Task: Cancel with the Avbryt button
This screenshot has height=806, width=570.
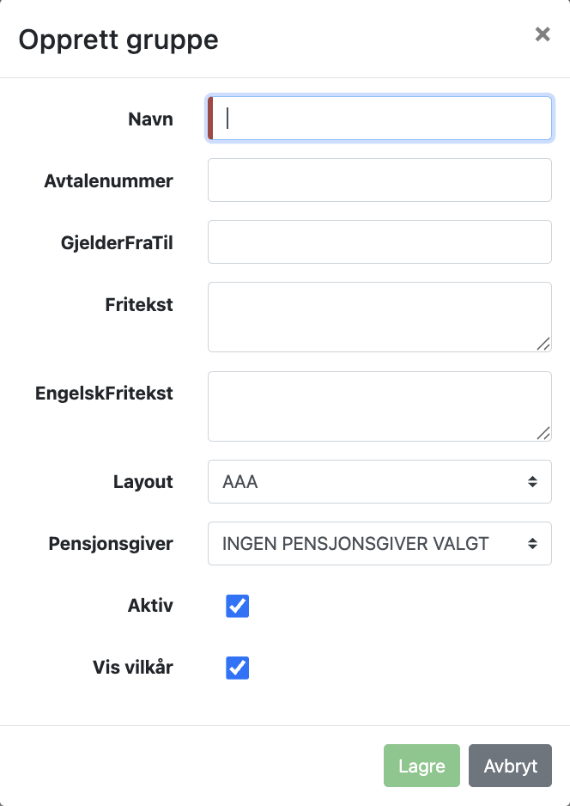Action: 510,766
